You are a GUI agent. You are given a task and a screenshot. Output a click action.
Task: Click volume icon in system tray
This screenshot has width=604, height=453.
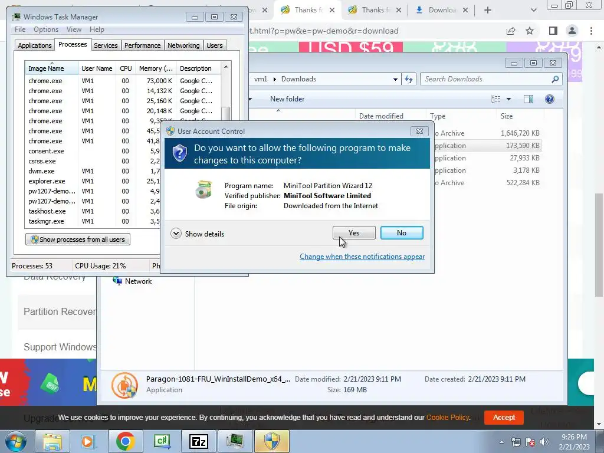[x=544, y=441]
